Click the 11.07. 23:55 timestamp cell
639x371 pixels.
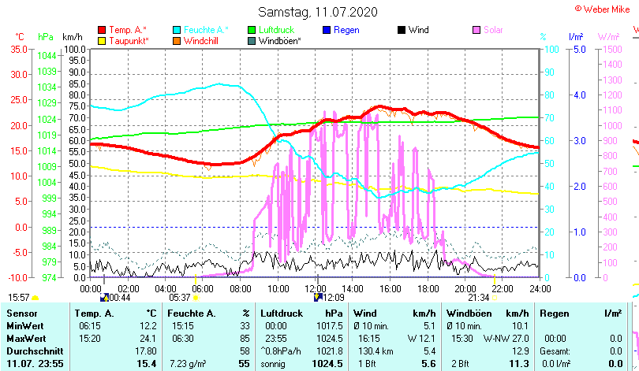click(x=35, y=364)
